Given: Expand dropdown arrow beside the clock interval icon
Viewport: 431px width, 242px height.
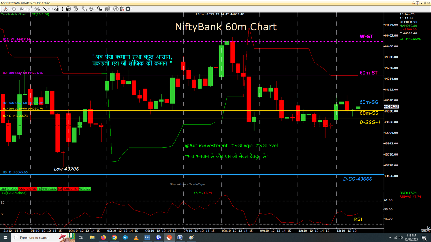Looking at the screenshot, I should coord(9,9).
